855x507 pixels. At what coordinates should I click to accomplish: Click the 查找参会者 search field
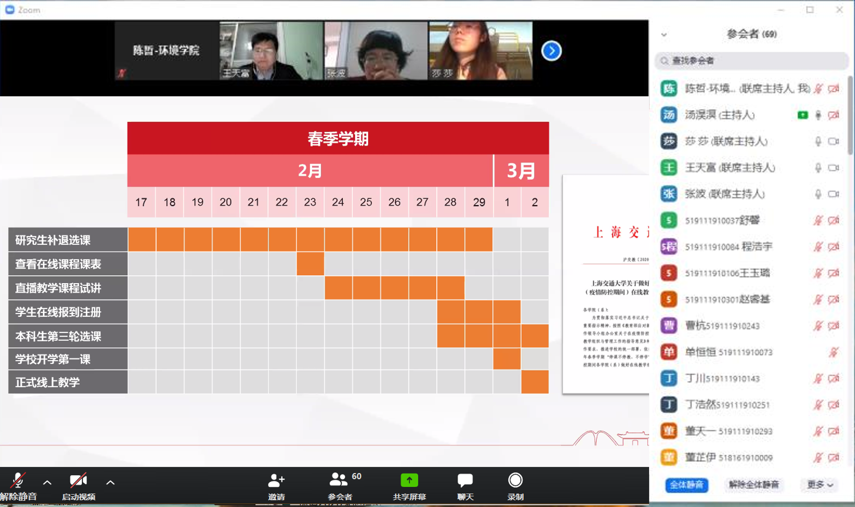point(751,61)
